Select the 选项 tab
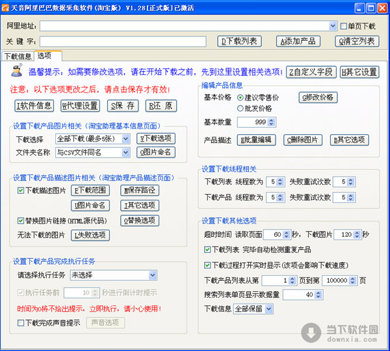The image size is (390, 351). click(48, 56)
